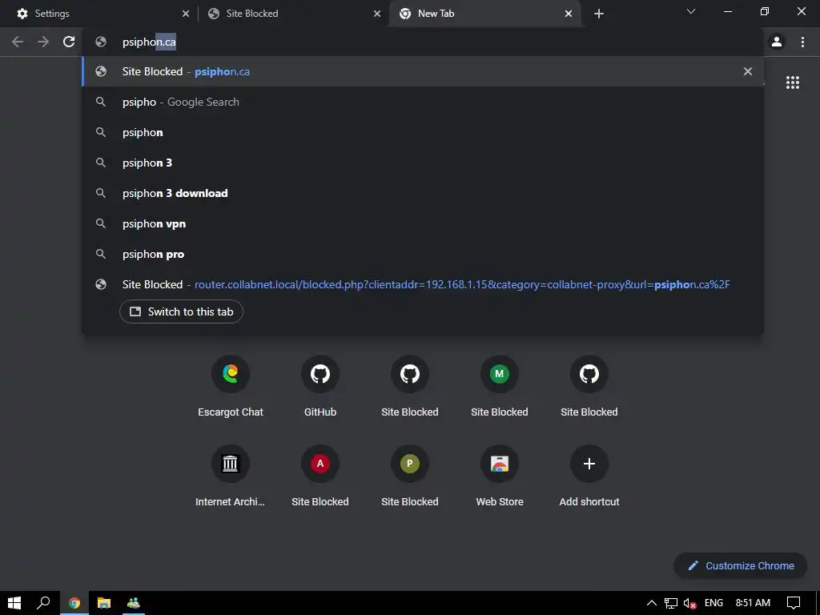Choose the 'psipho - Google Search' suggestion

[x=423, y=102]
